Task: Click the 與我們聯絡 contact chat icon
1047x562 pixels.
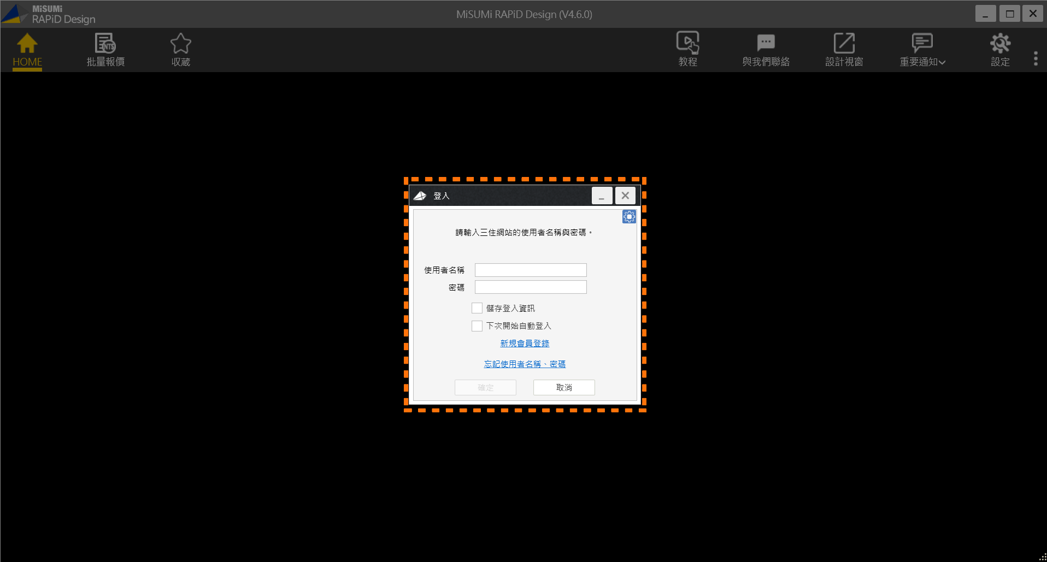Action: (x=766, y=43)
